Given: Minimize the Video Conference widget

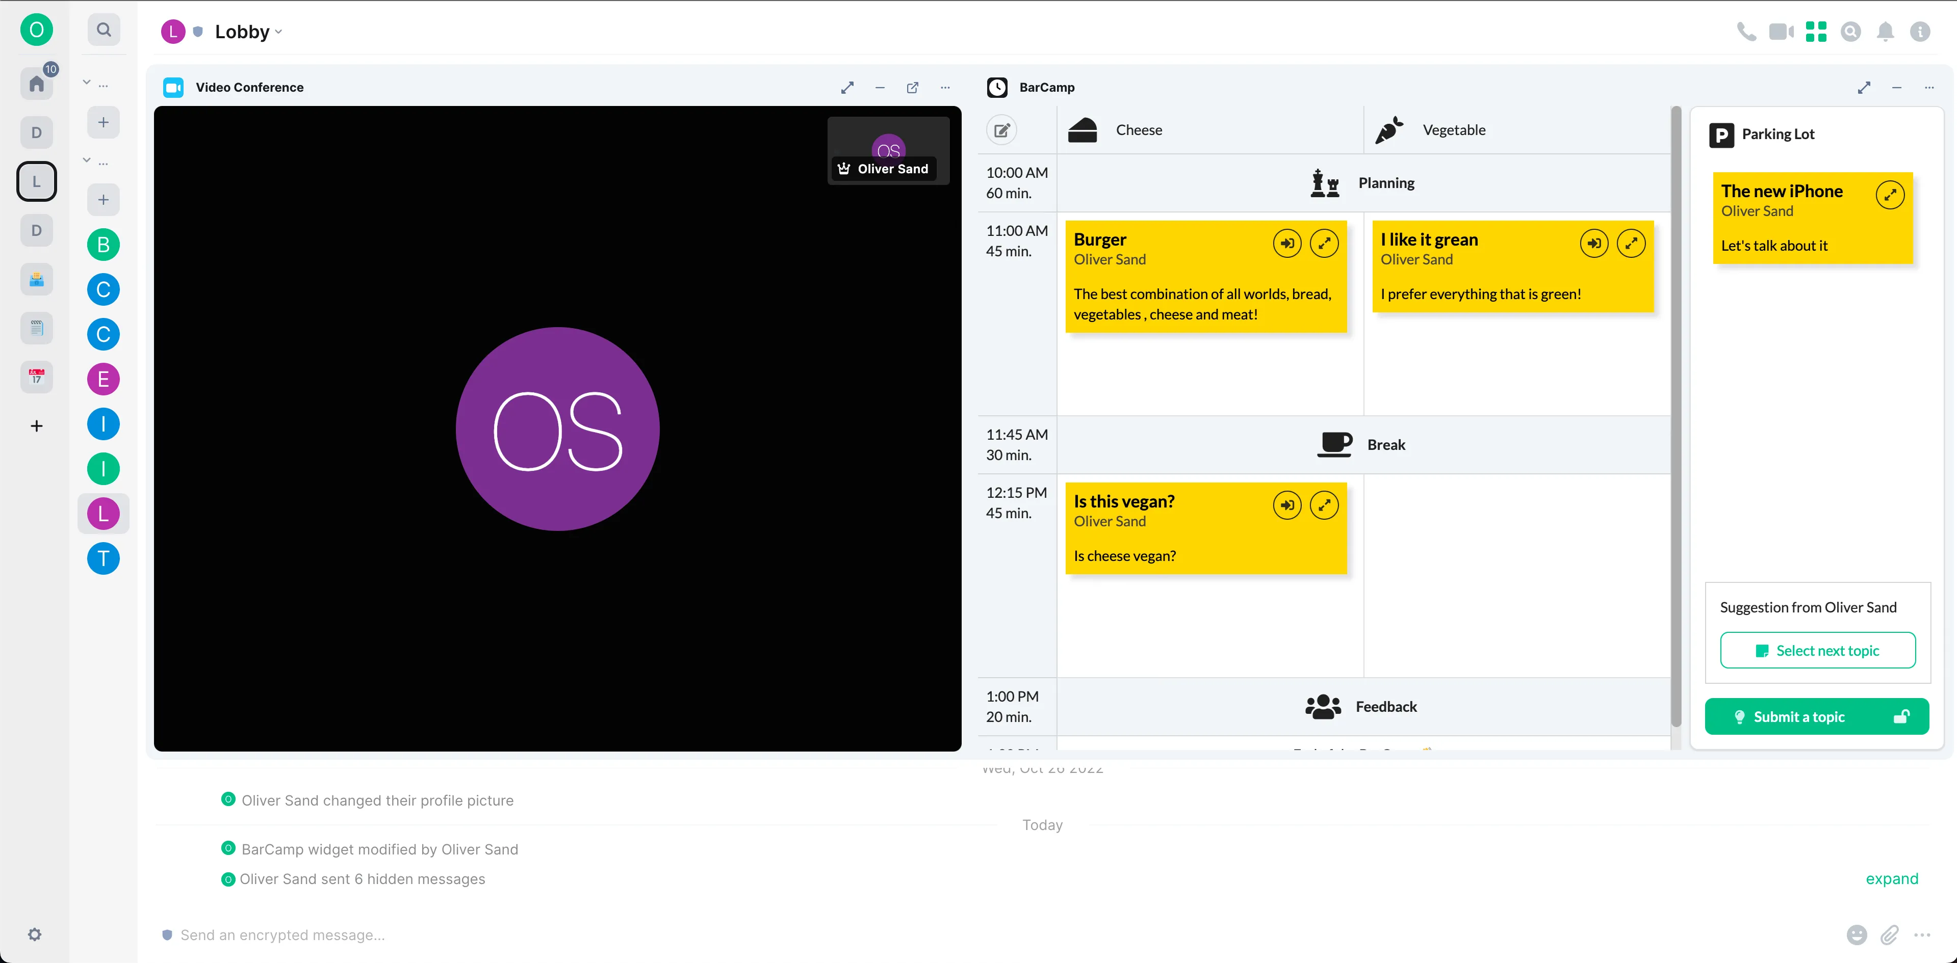Looking at the screenshot, I should (880, 87).
